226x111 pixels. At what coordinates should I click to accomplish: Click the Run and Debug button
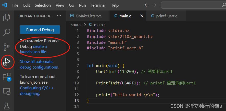pos(40,30)
